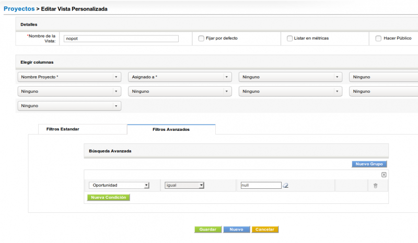Add a group with Nuevo Grupo
The height and width of the screenshot is (243, 418).
tap(369, 164)
